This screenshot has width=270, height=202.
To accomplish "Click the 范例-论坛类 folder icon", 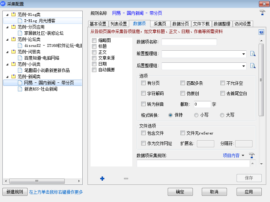I will (13, 39).
